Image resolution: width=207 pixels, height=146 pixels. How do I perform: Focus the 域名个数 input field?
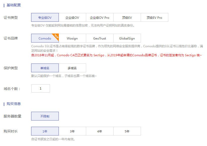click(41, 88)
